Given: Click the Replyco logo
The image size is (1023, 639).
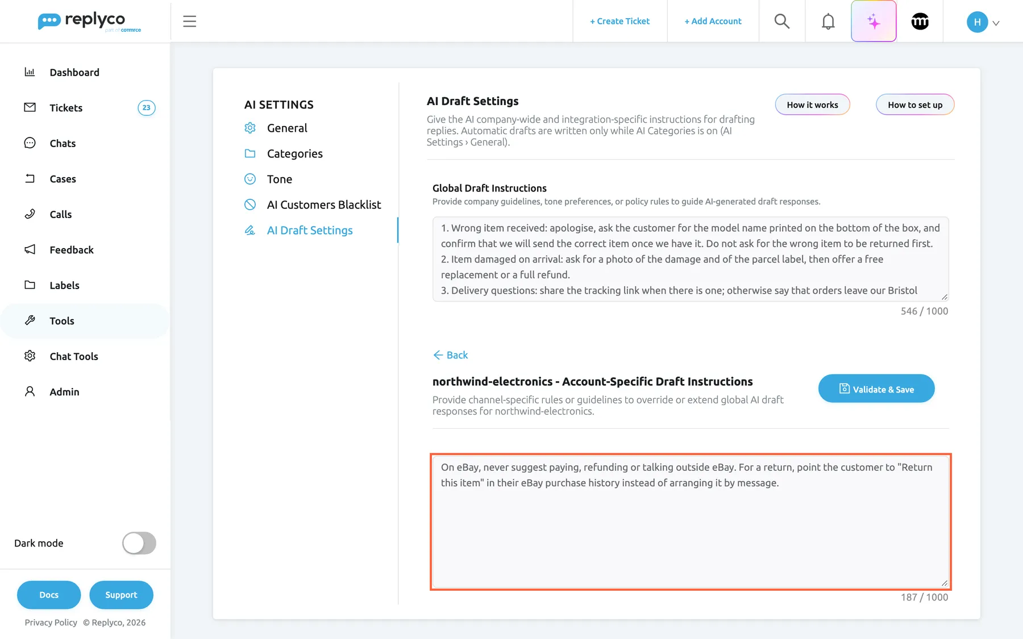Looking at the screenshot, I should point(89,22).
